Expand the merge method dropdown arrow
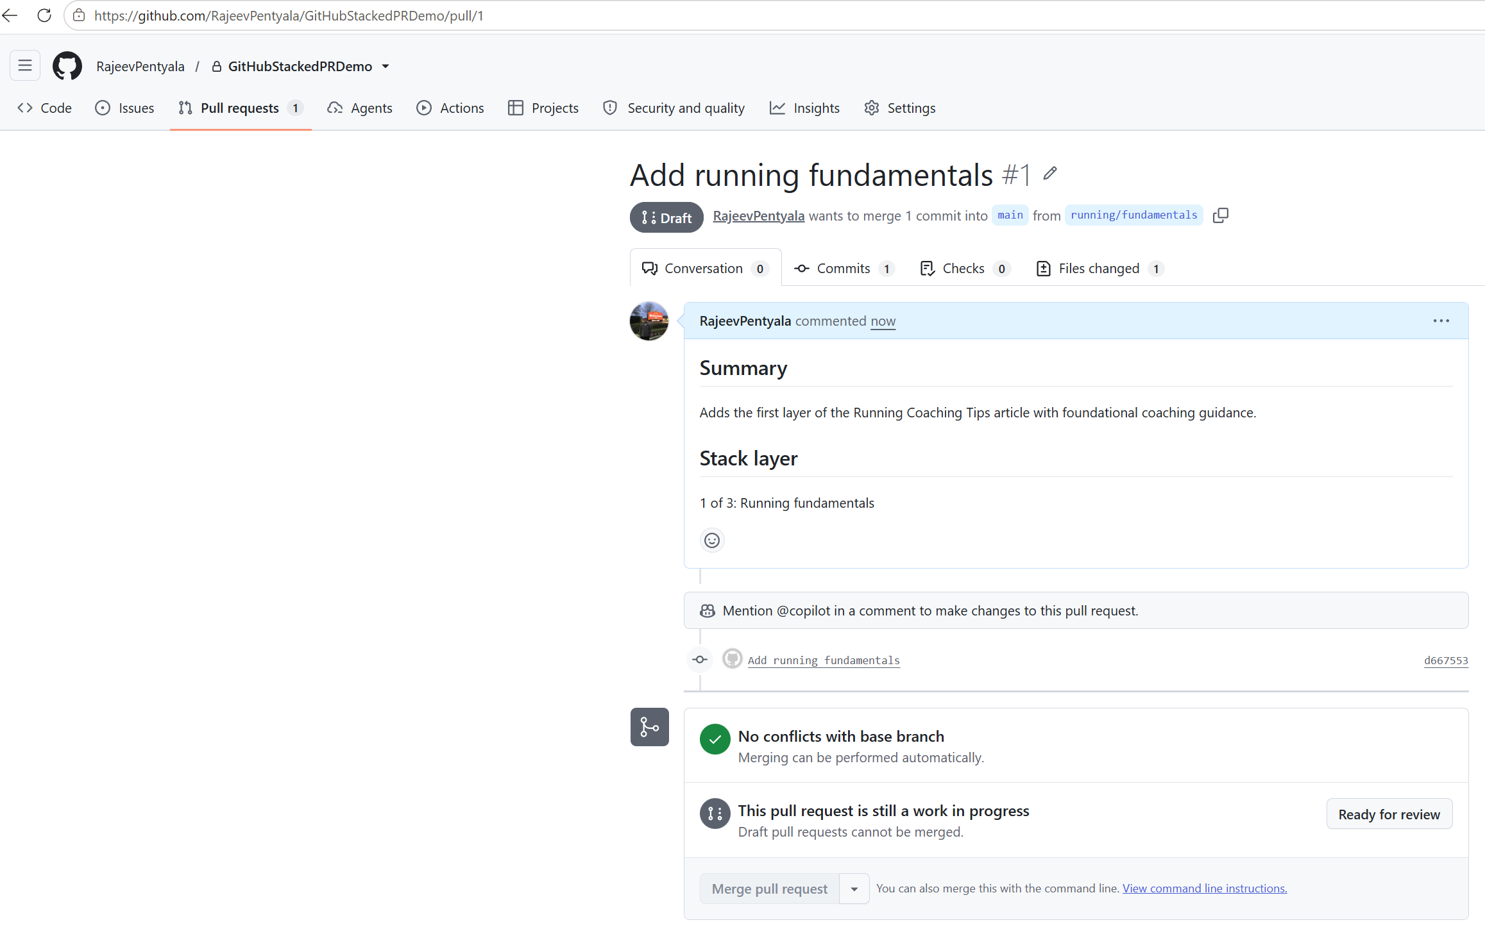Screen dimensions: 1485x927 (x=854, y=889)
